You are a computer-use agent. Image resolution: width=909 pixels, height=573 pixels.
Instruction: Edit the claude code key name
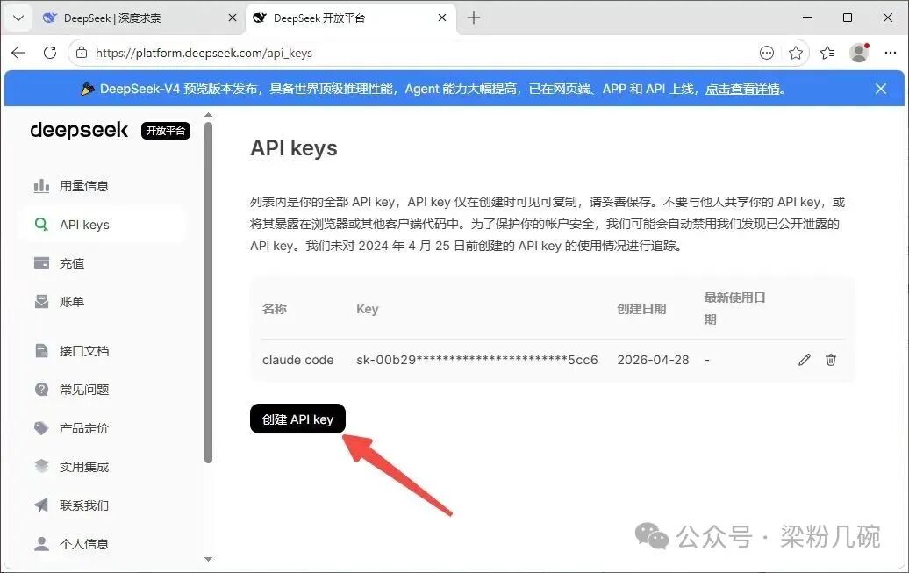804,360
